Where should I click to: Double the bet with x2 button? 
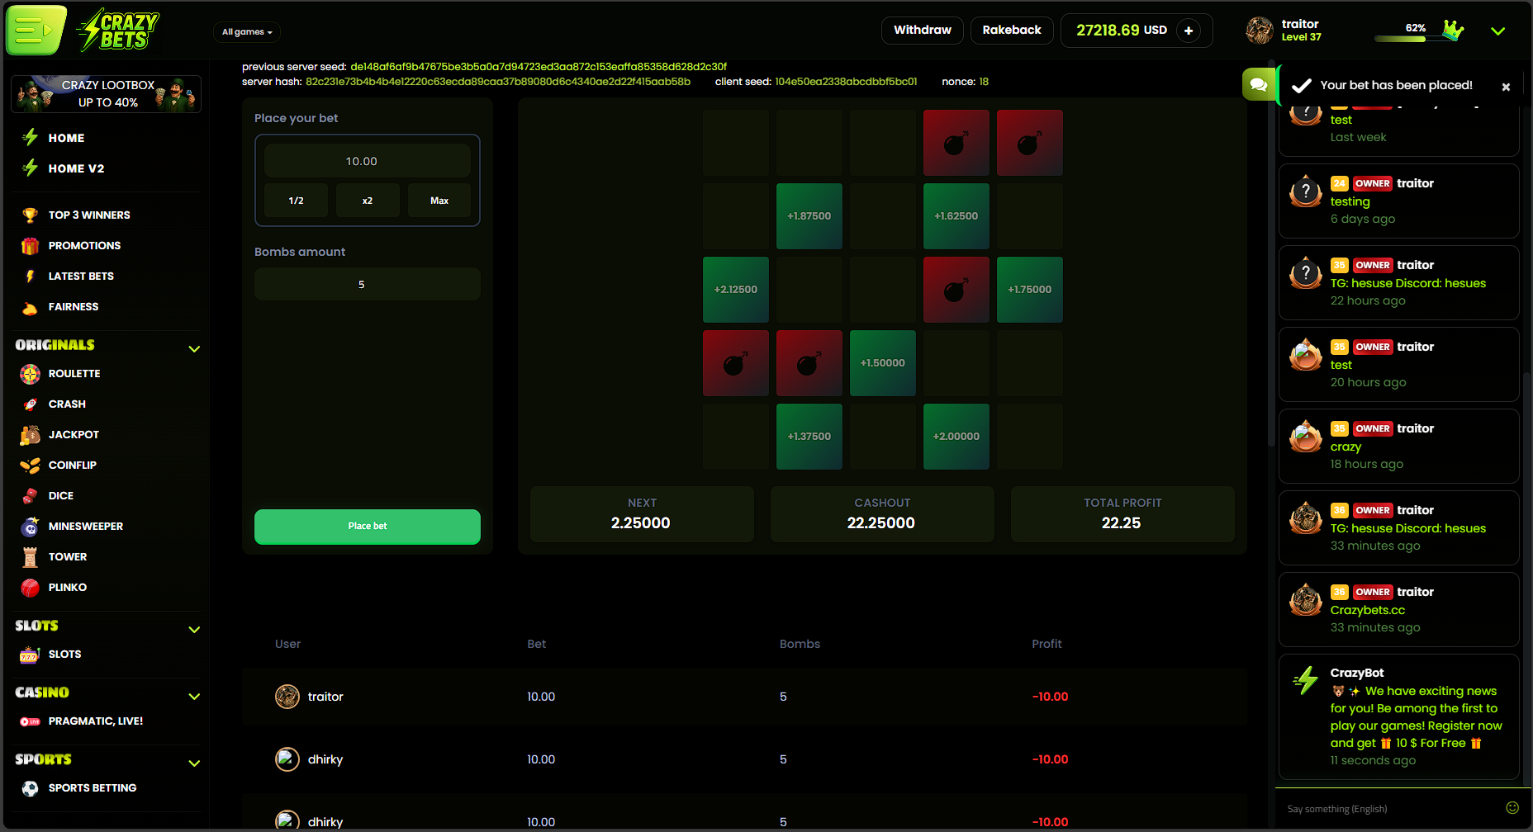click(368, 201)
